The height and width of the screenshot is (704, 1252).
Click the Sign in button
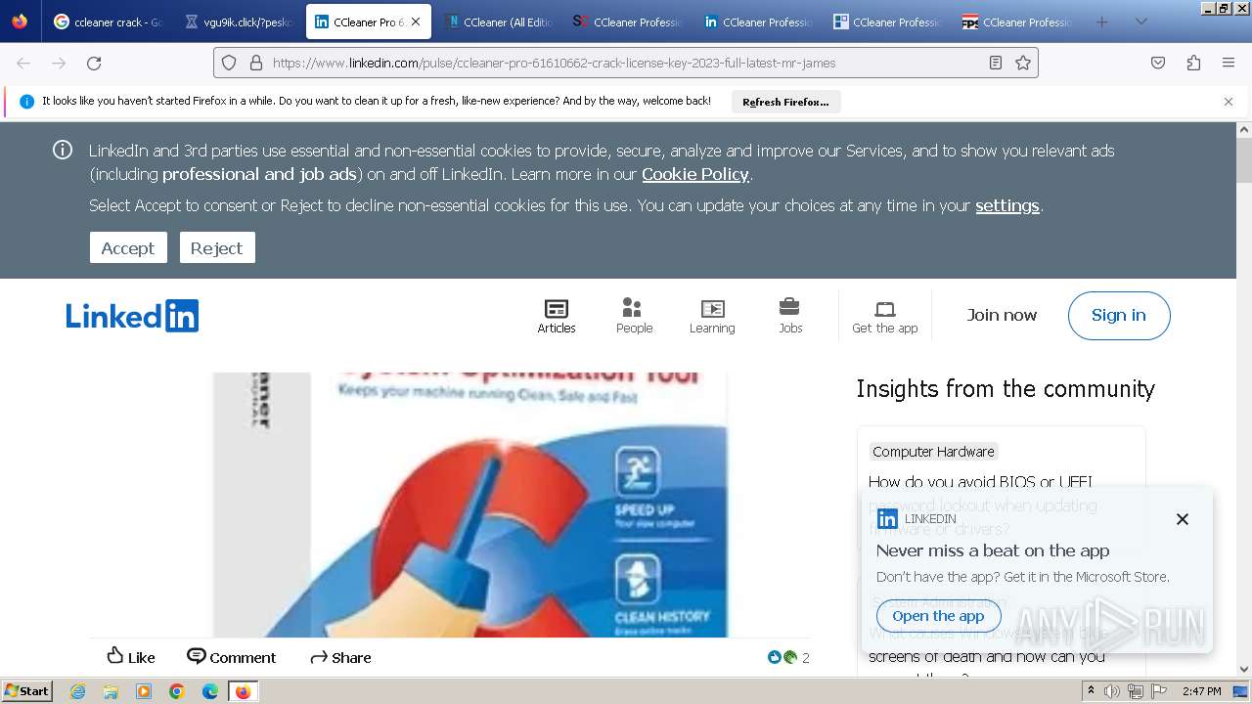1119,315
